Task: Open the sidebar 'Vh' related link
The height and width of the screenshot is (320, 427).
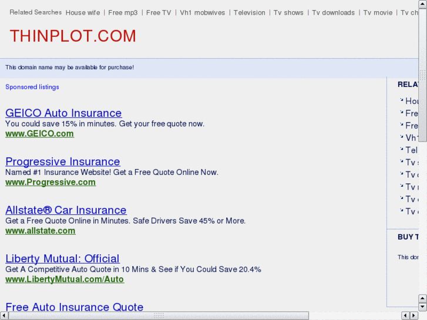Action: (411, 138)
